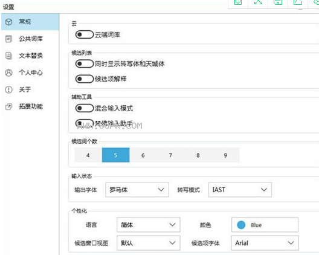The width and height of the screenshot is (319, 255).
Task: Toggle the 候选项解释 switch
Action: 85,79
